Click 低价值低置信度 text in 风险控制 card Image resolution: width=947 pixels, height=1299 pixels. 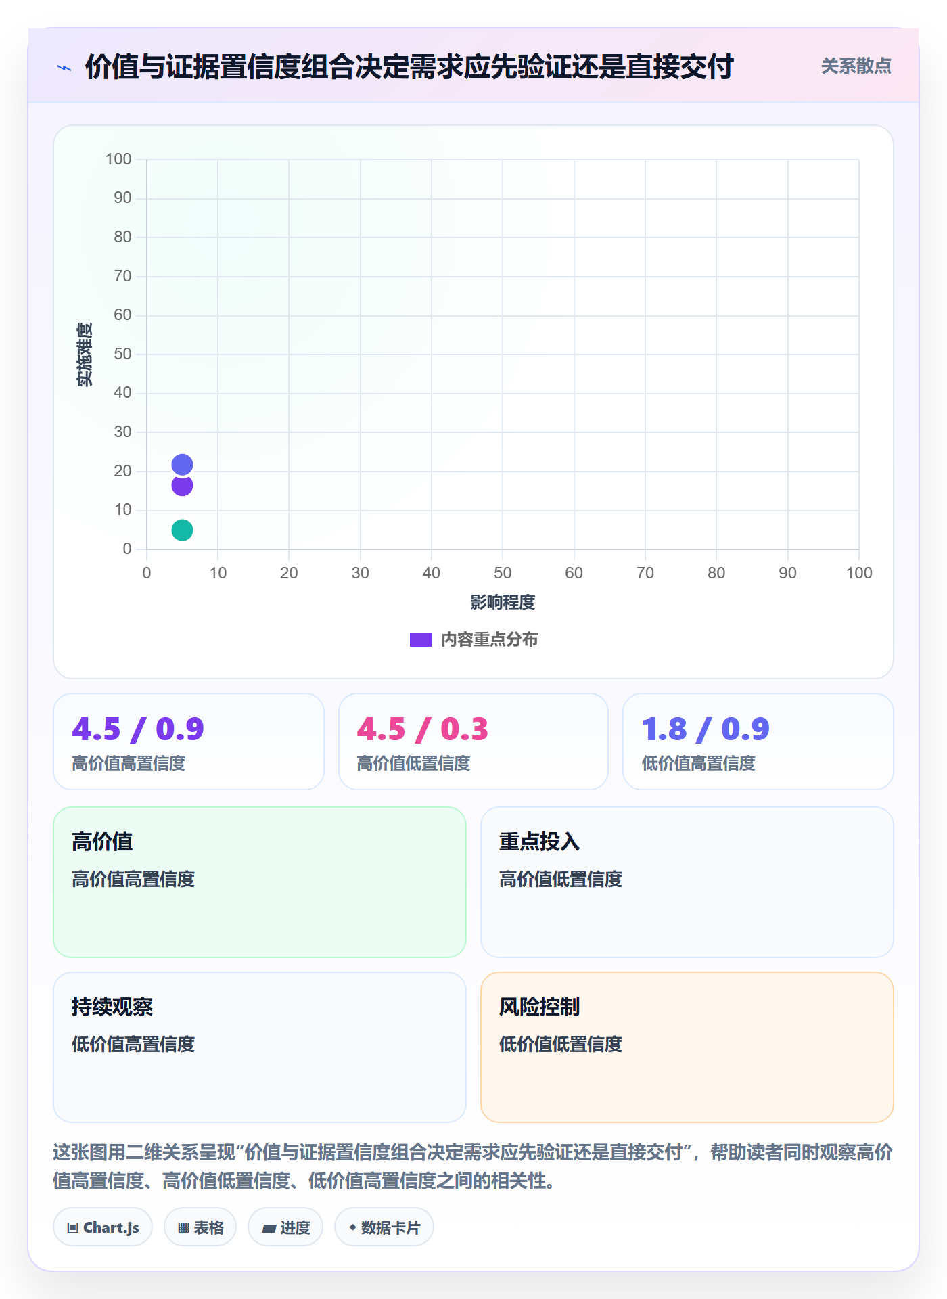point(561,1045)
